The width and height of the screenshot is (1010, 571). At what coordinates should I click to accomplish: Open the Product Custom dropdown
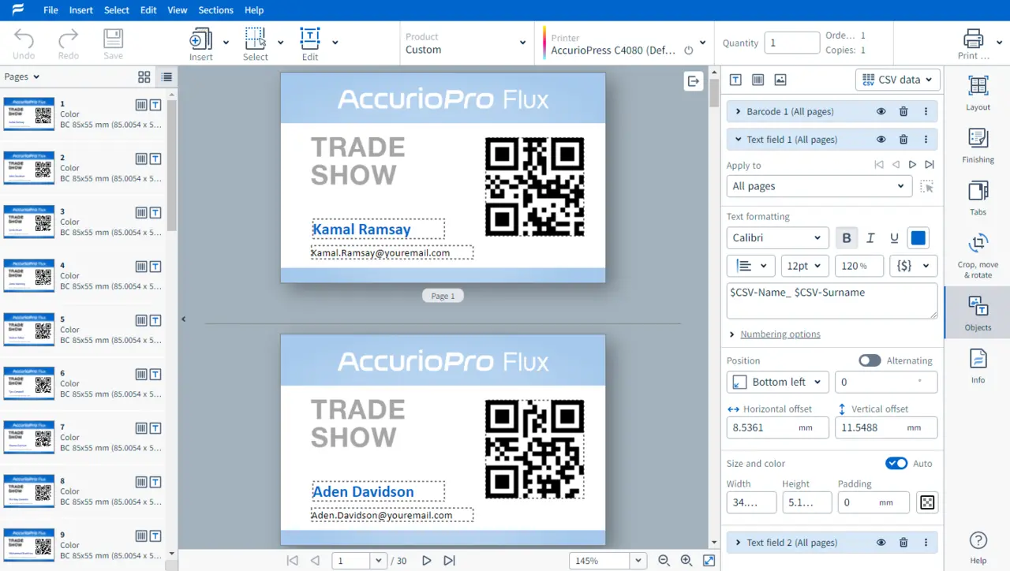click(x=466, y=43)
